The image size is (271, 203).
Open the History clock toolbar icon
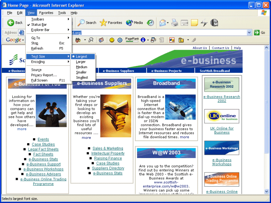pos(150,23)
